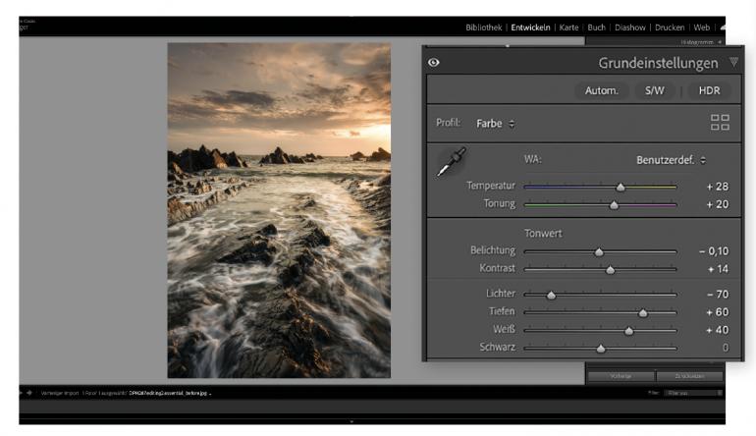
Task: Click the Zurücksetzen button
Action: 689,376
